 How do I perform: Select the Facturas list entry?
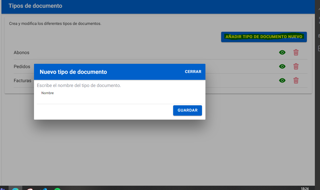(x=23, y=81)
